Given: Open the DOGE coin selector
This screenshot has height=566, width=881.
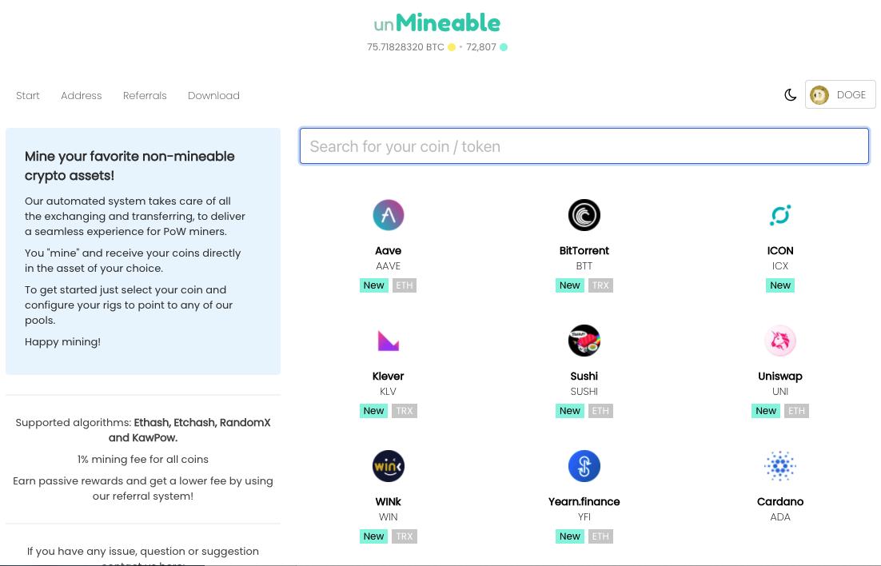Looking at the screenshot, I should [x=840, y=95].
